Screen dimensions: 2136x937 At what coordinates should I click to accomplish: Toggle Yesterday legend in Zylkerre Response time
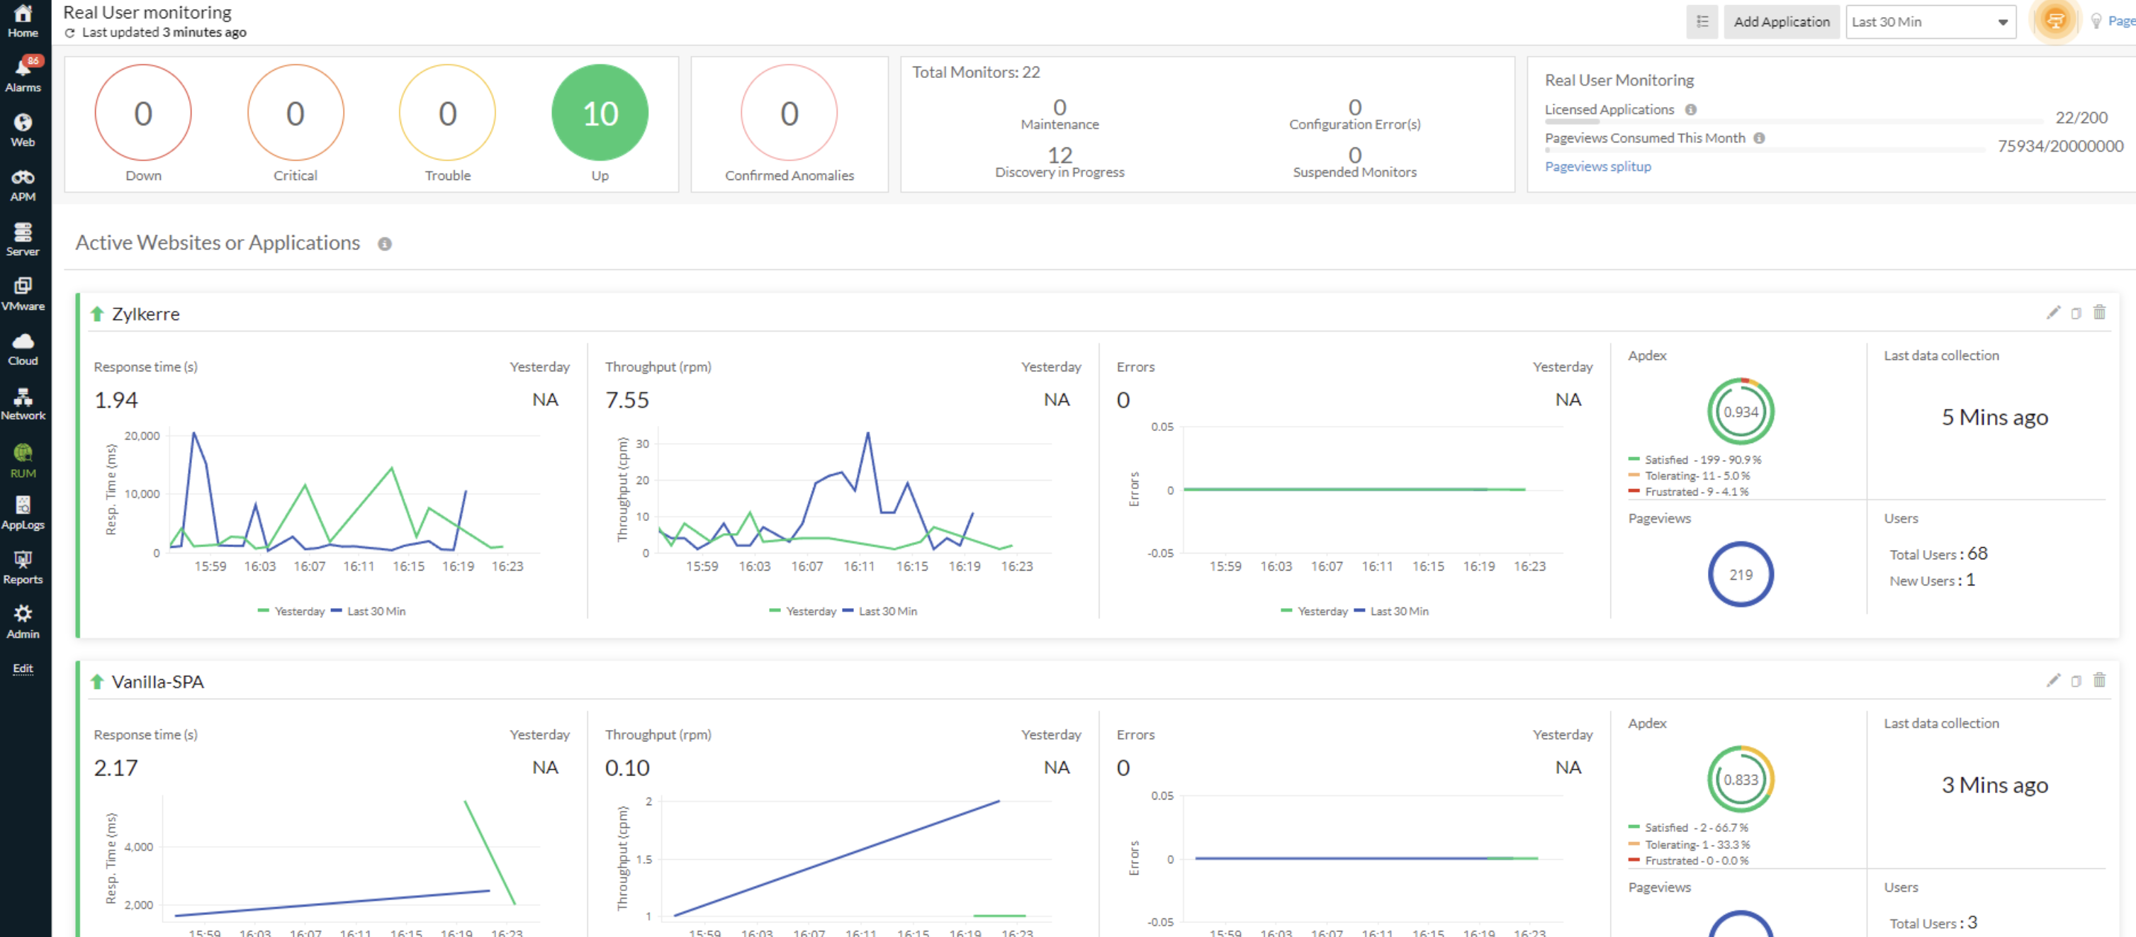tap(291, 611)
